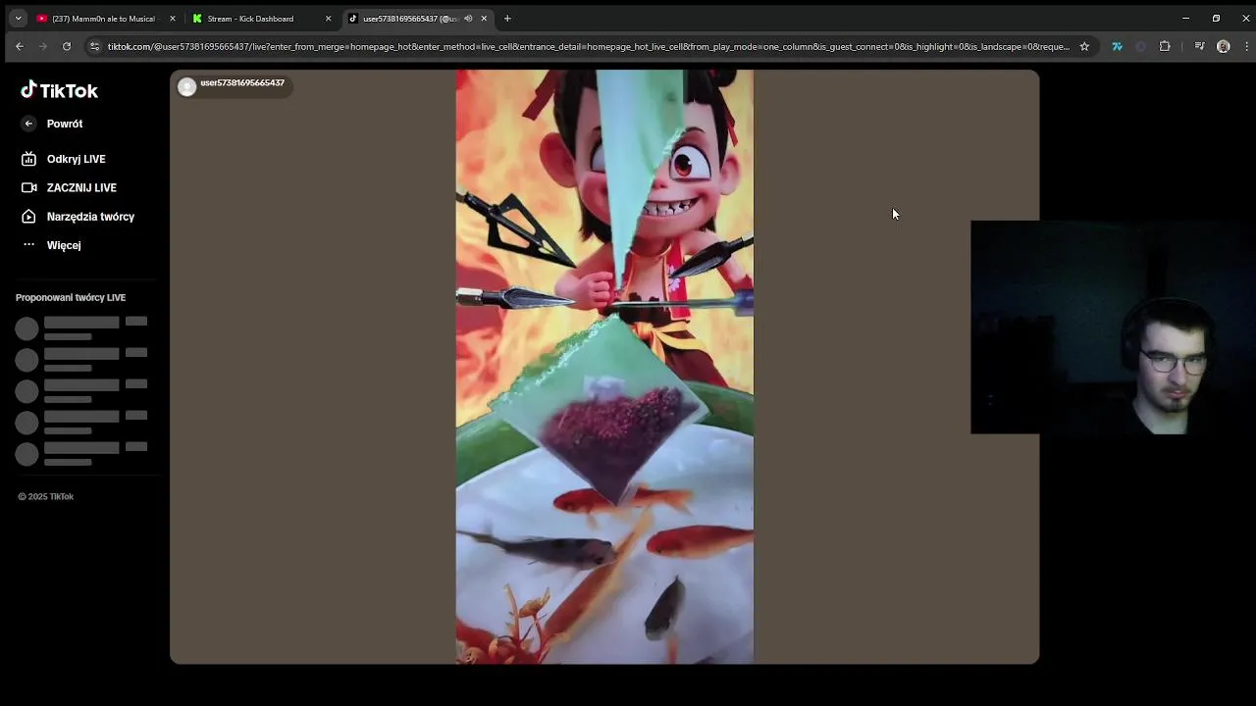Click the © 2025 TikTok footer text
Image resolution: width=1256 pixels, height=706 pixels.
46,496
